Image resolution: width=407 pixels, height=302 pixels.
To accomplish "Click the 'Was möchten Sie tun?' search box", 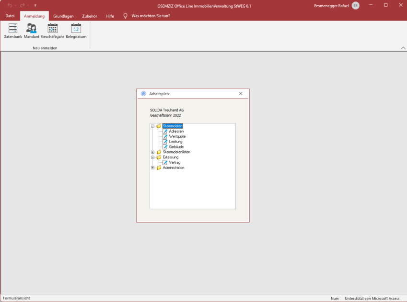I will click(x=151, y=16).
